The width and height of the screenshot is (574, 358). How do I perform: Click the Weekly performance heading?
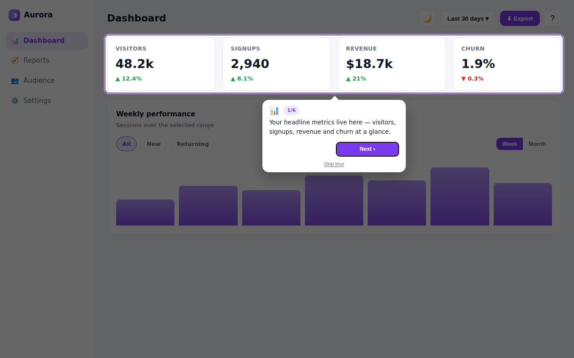click(x=156, y=114)
